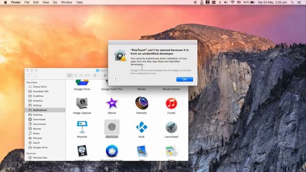Screen dimensions: 306x172
Task: Open the File menu
Action: 27,2
